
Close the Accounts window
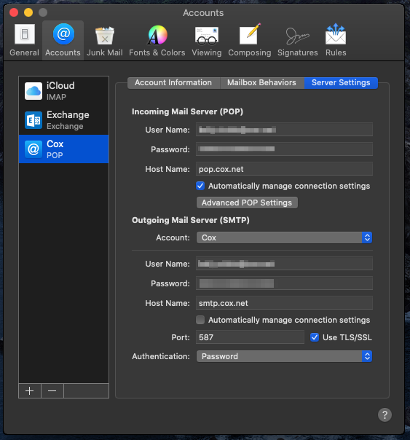point(14,12)
